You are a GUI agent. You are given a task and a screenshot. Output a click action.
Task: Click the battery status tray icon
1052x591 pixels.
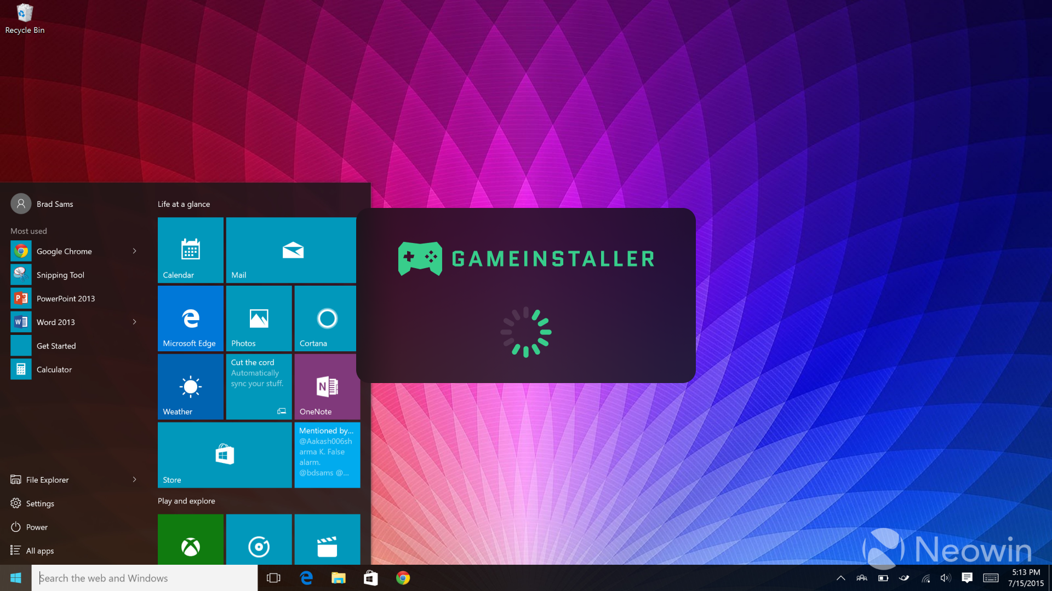click(x=883, y=578)
